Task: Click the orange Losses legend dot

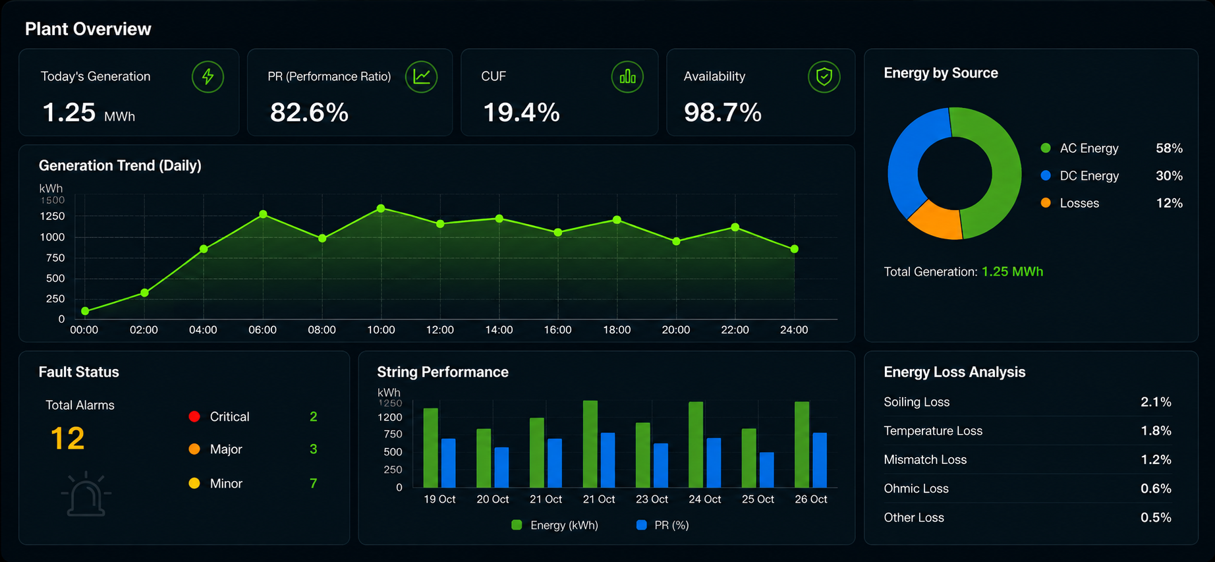Action: [x=1046, y=203]
